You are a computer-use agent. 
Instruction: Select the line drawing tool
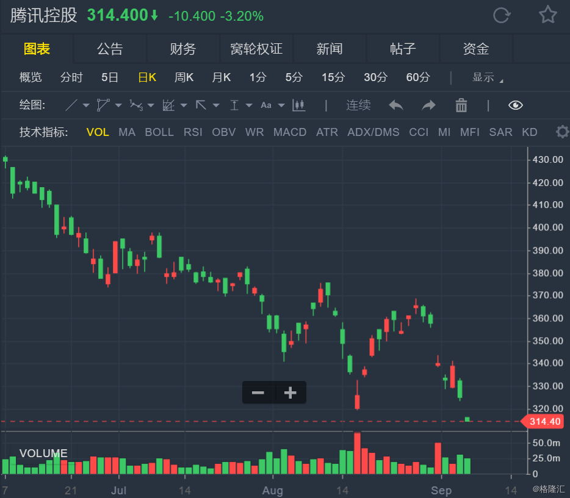[x=71, y=105]
